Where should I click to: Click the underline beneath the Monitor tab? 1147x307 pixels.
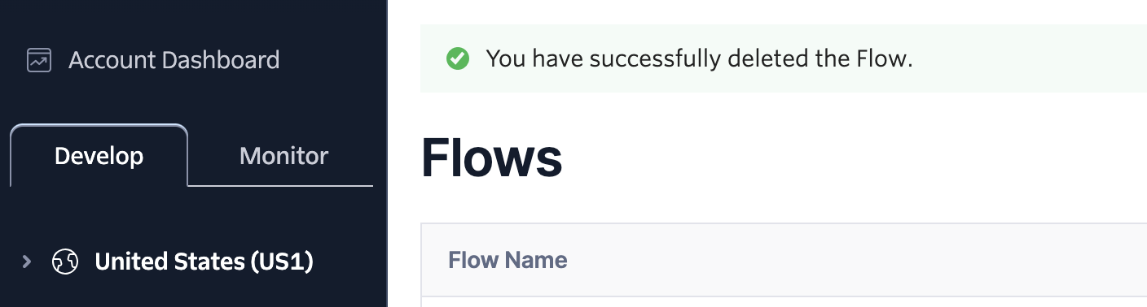tap(281, 186)
